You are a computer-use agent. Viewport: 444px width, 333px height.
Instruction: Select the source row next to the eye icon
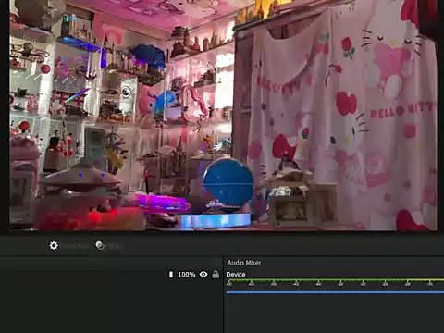111,275
